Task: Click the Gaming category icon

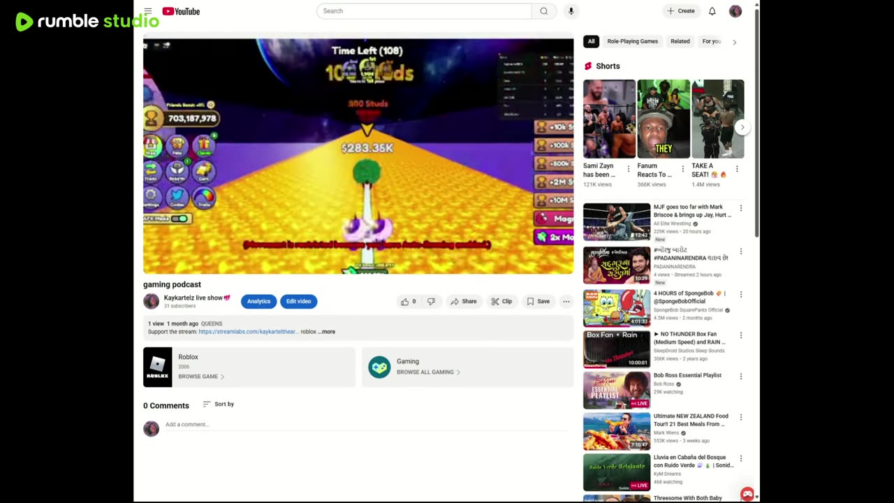Action: (379, 367)
